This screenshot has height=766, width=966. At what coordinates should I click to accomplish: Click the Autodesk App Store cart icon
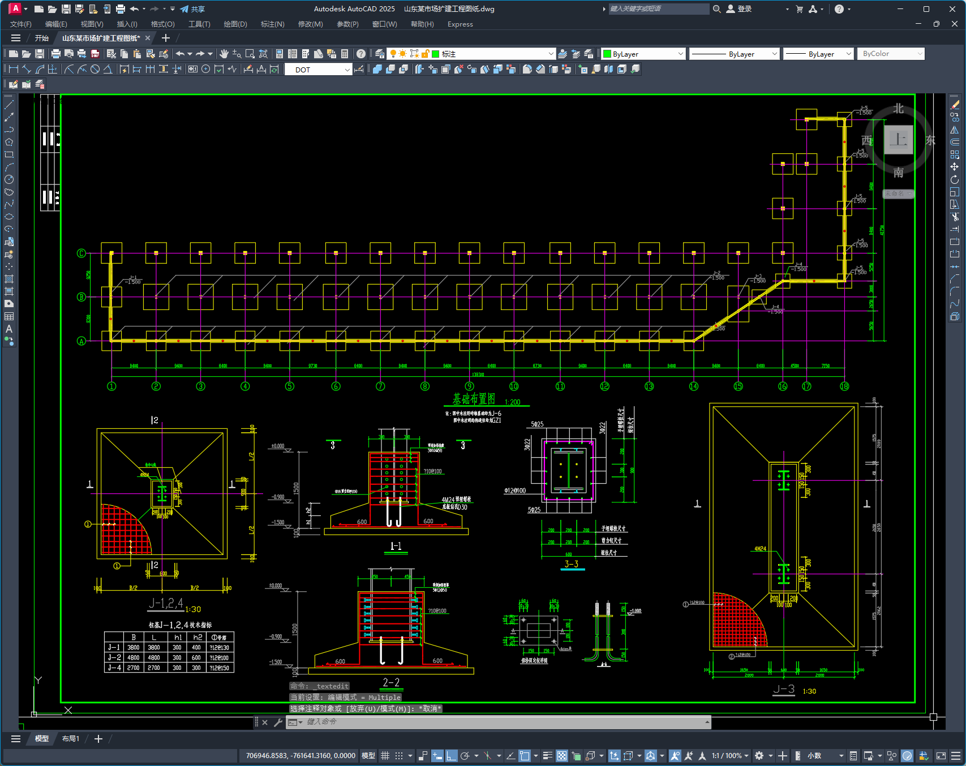click(x=799, y=9)
